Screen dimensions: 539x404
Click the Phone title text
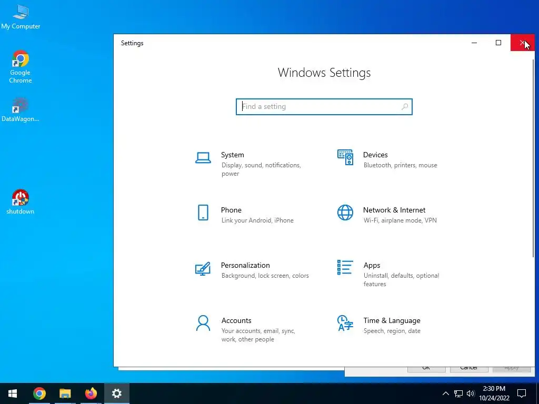tap(232, 210)
